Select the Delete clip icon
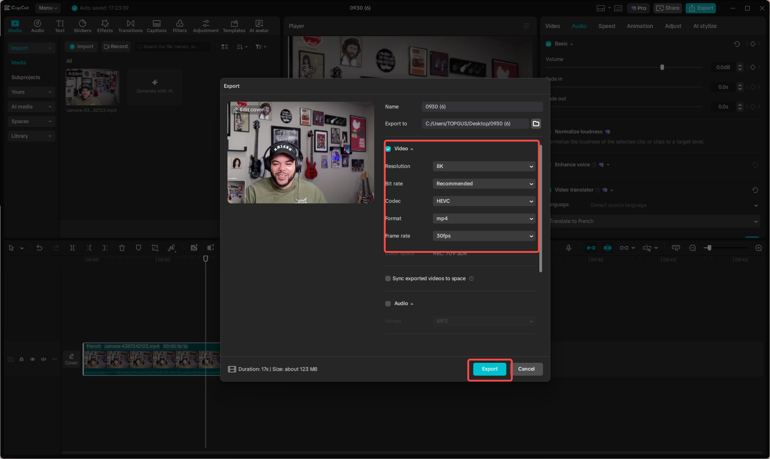The image size is (770, 459). [122, 247]
